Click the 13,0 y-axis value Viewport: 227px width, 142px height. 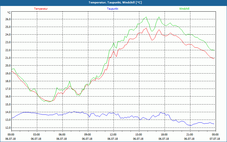pos(8,120)
